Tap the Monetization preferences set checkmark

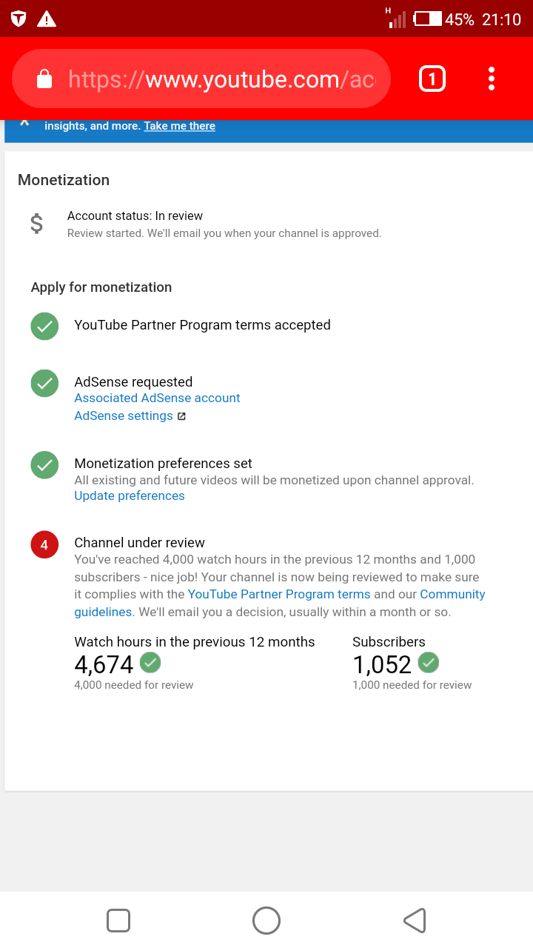point(44,464)
